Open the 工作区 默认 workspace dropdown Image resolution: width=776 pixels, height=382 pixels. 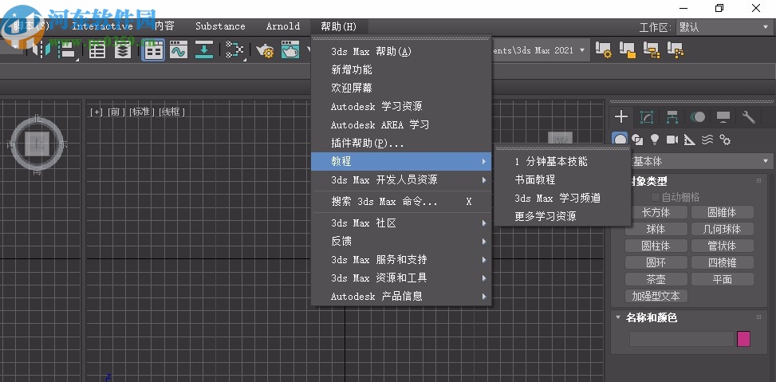tap(724, 27)
